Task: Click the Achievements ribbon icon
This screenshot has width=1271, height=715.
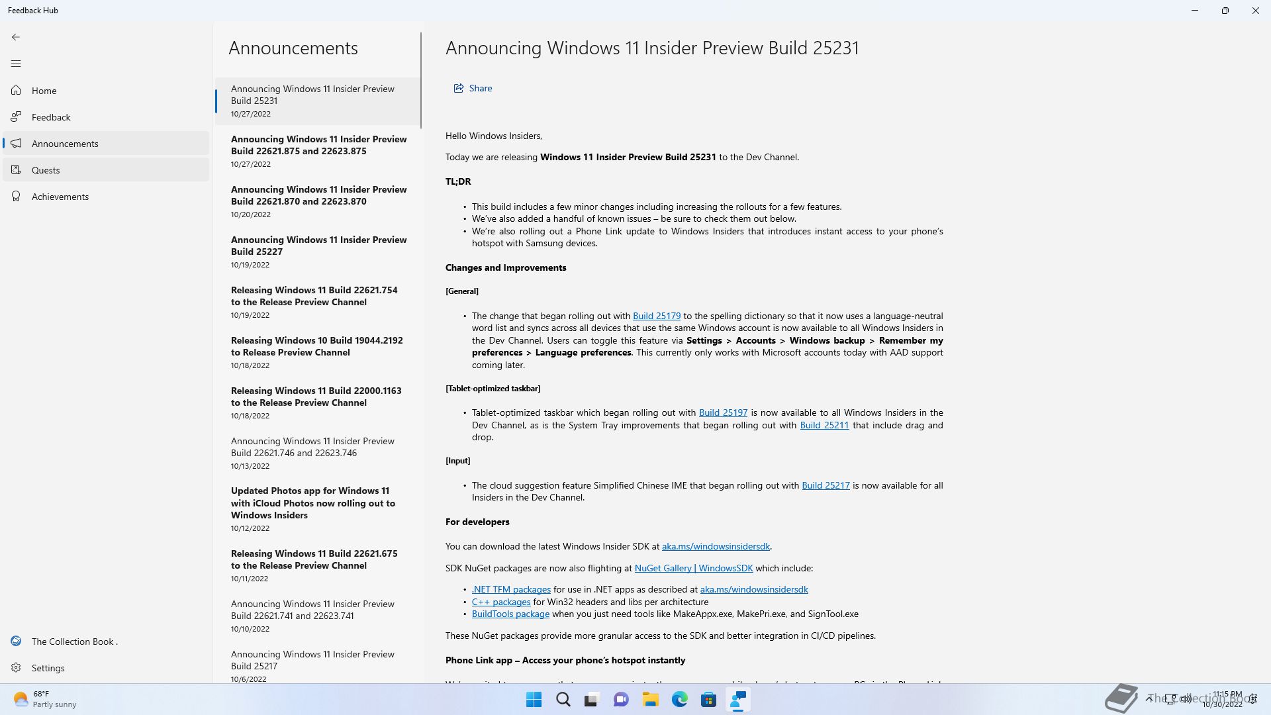Action: [x=16, y=196]
